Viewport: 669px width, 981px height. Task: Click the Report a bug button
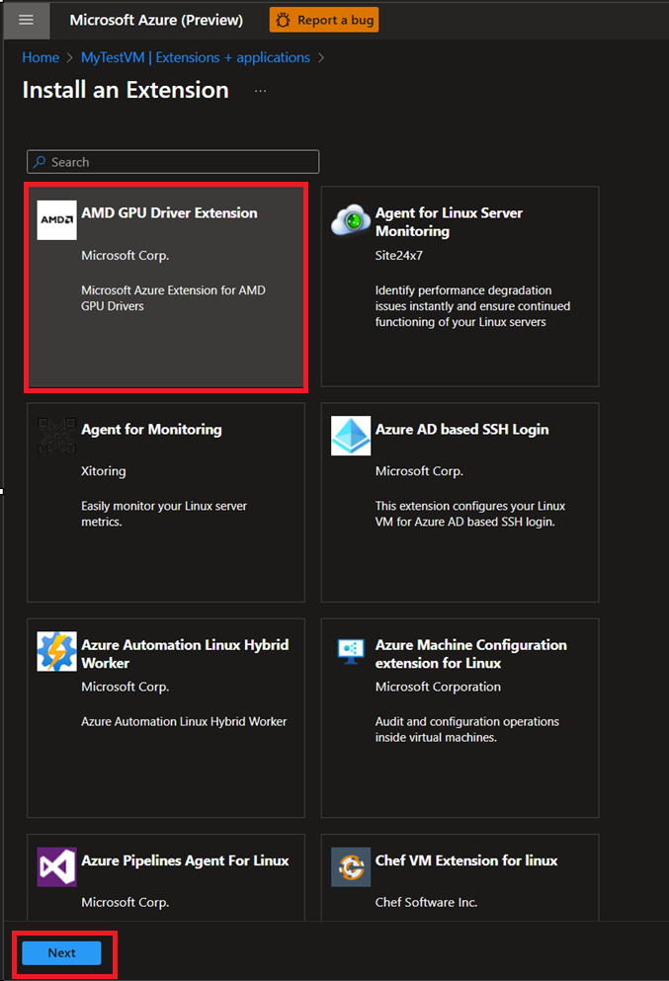(323, 20)
